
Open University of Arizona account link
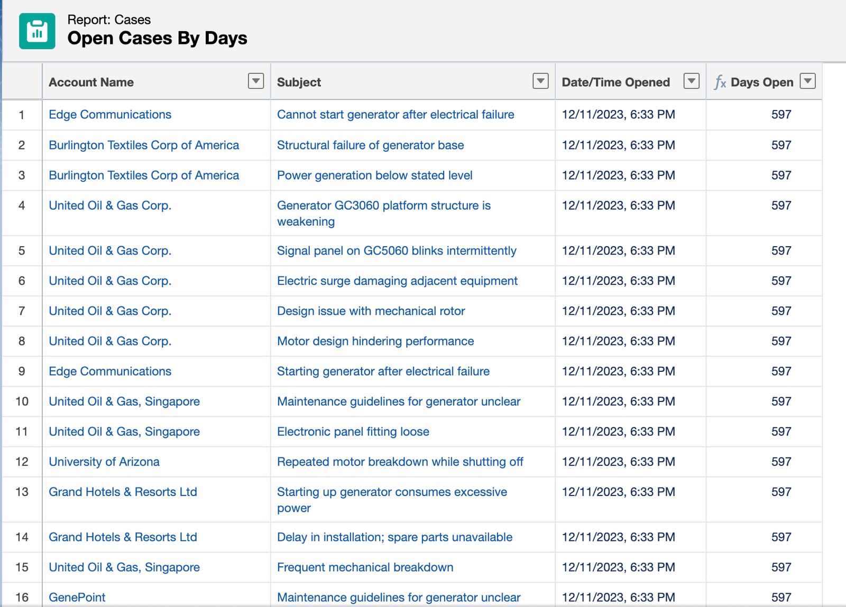pos(104,462)
